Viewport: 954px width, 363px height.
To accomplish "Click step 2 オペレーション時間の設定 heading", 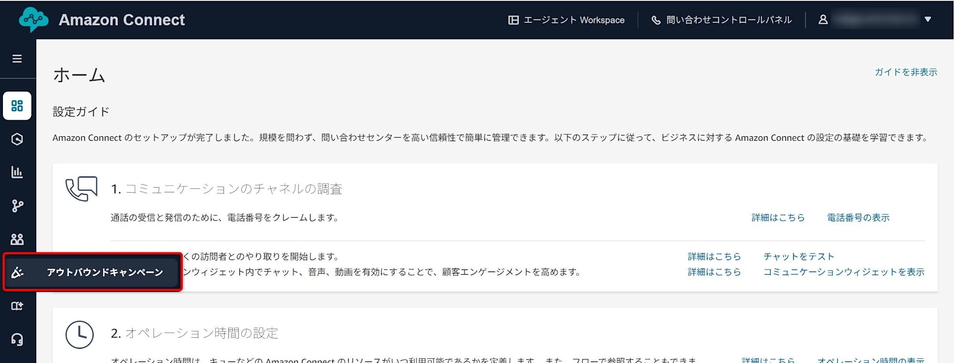I will (x=195, y=333).
